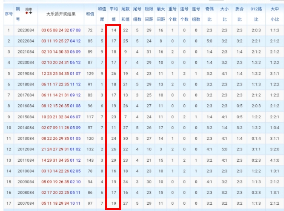284x211 pixels.
Task: Select issue number 2020084
Action: pyautogui.click(x=26, y=62)
